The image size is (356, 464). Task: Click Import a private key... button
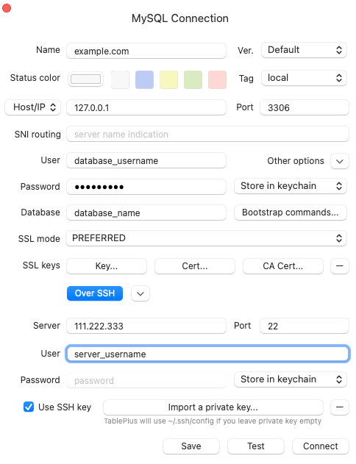coord(213,407)
